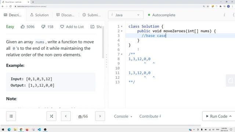Expand the Console panel
This screenshot has height=132, width=235.
coord(123,116)
